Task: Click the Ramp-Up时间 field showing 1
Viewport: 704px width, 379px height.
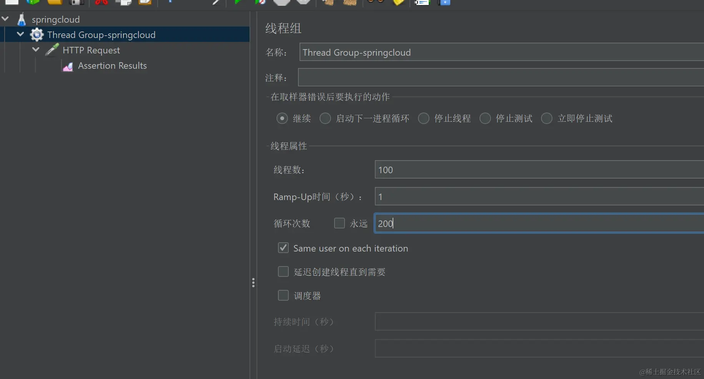Action: 539,196
